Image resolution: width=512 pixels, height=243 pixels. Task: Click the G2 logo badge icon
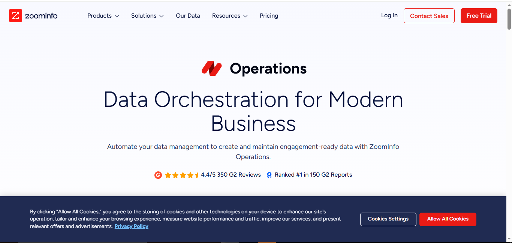(x=158, y=175)
